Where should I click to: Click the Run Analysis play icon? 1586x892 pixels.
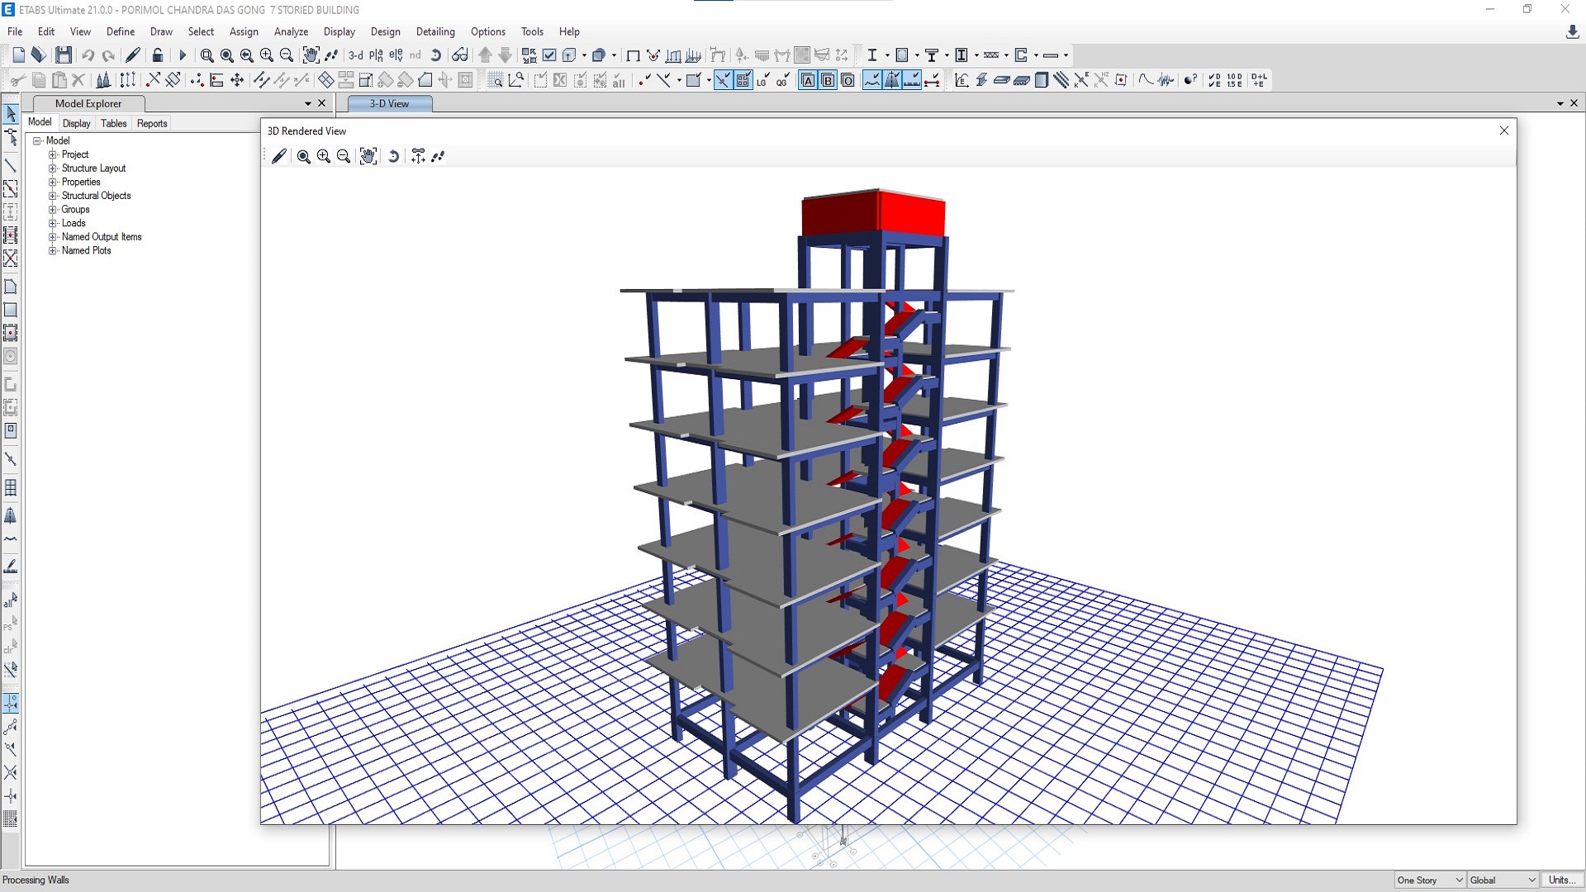[183, 55]
